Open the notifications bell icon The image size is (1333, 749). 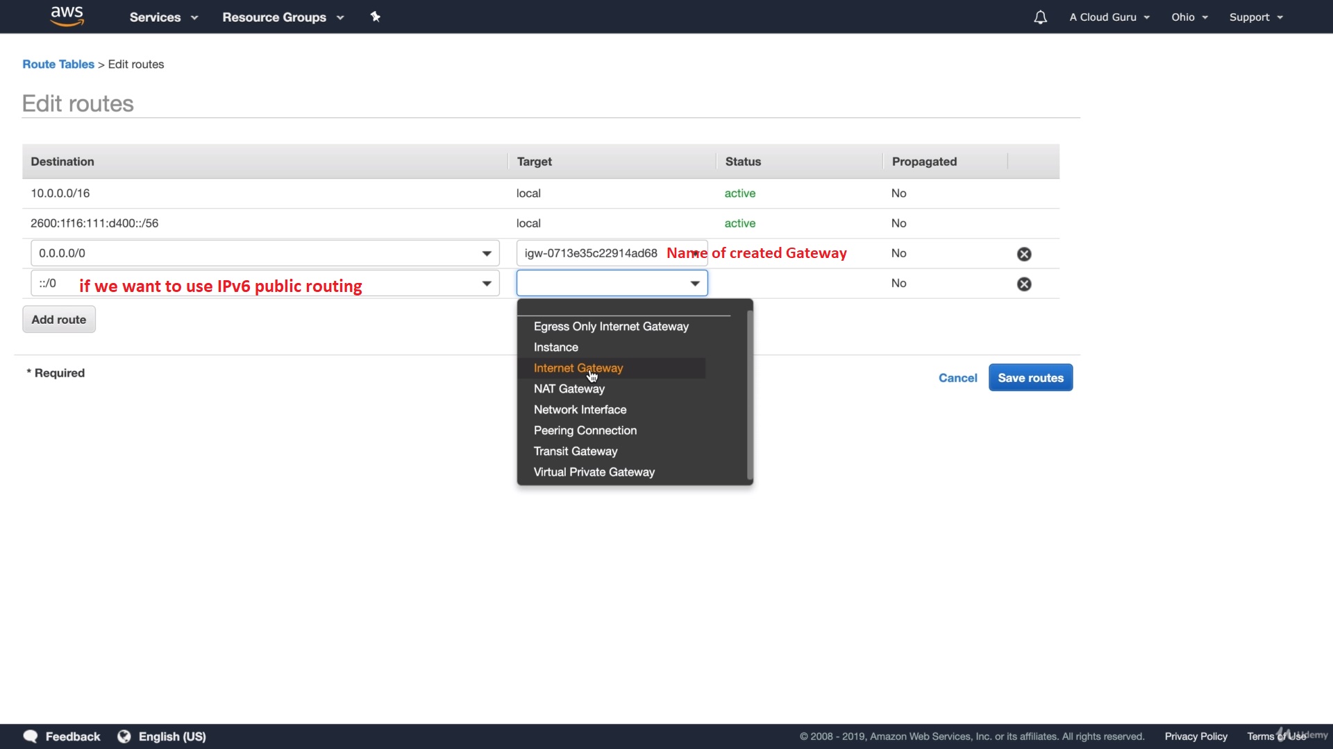(x=1040, y=17)
